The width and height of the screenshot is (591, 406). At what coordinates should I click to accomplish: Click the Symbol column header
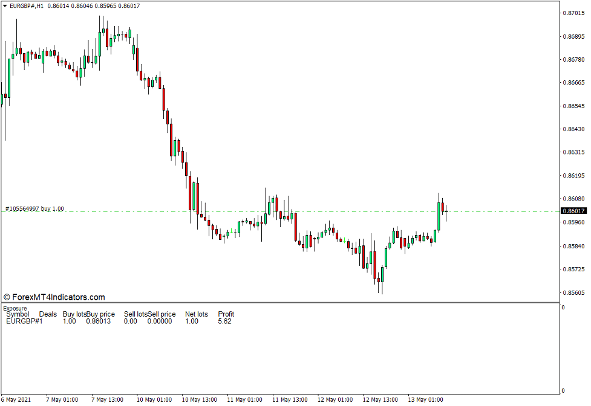click(18, 314)
